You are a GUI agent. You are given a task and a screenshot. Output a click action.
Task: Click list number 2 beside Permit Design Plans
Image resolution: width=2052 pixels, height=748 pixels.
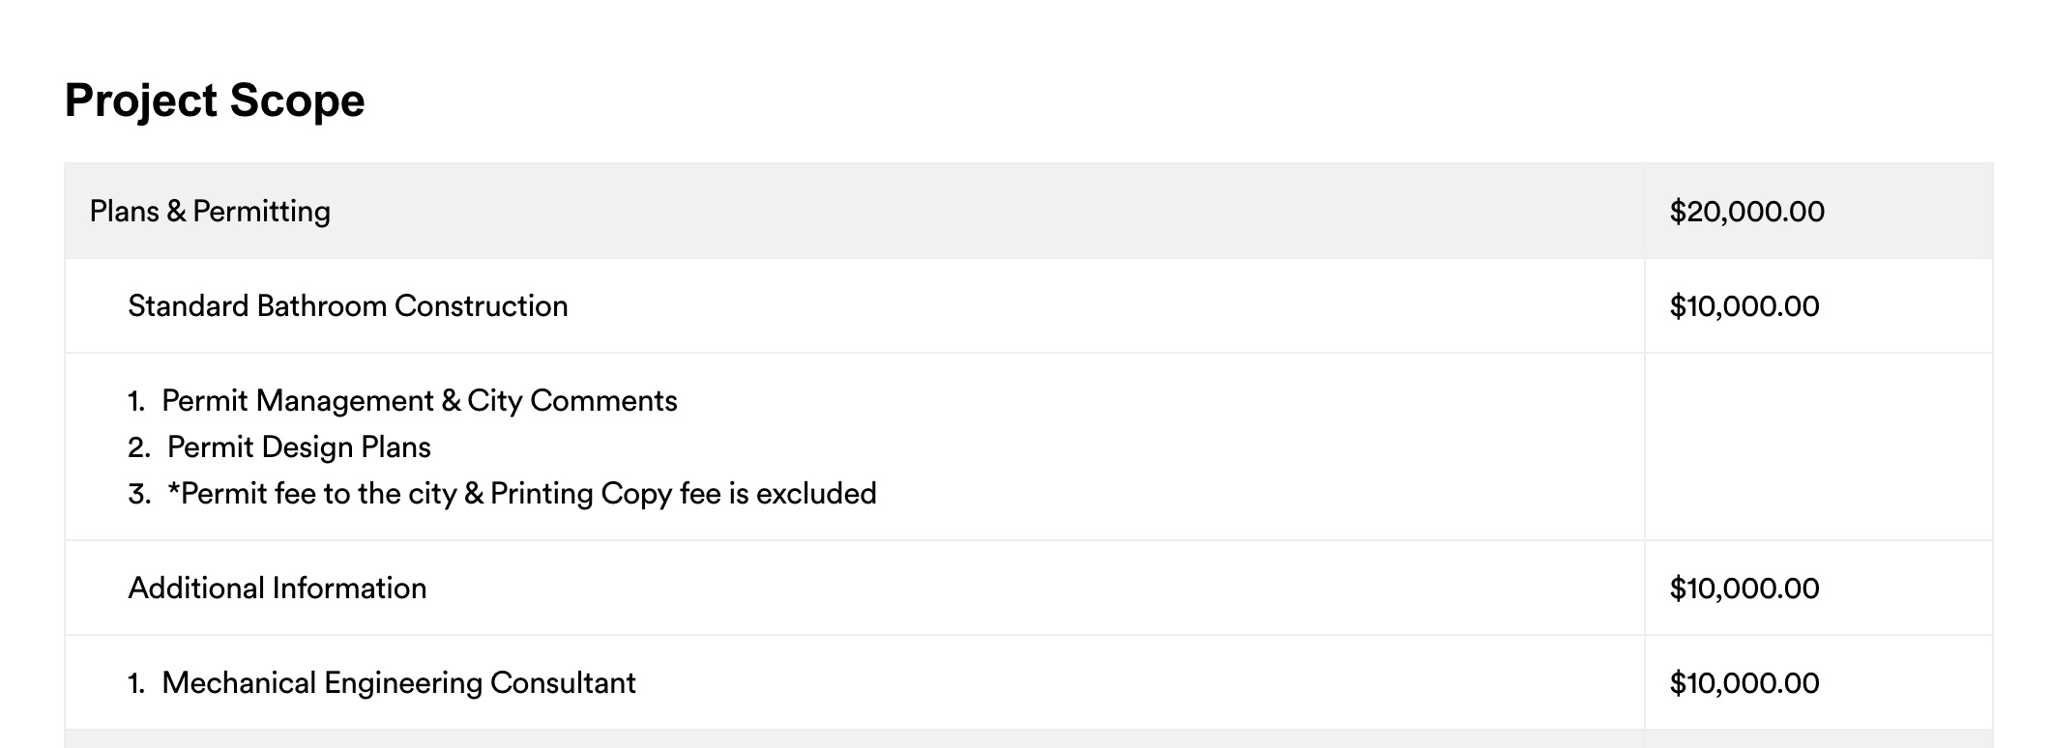[138, 447]
